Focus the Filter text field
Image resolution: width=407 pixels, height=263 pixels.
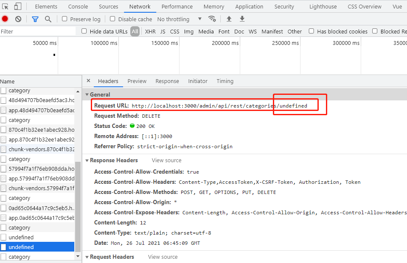[x=38, y=31]
